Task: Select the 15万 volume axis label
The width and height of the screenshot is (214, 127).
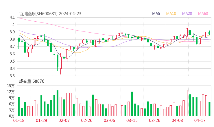Action: tap(11, 86)
